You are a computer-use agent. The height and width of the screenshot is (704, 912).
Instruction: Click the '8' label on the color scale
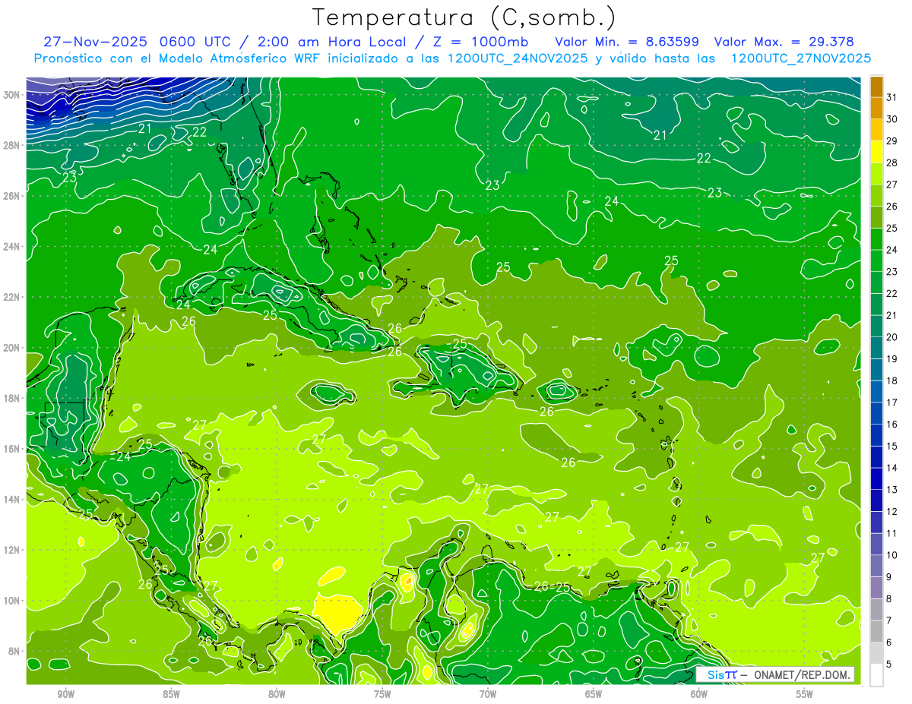(x=891, y=598)
